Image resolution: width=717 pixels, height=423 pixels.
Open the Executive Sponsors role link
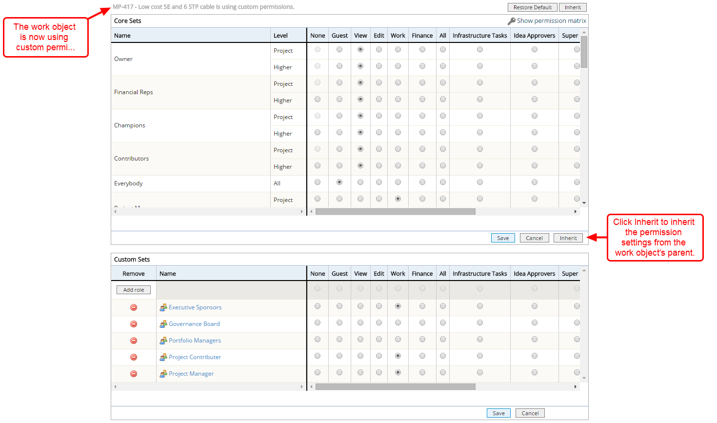coord(195,307)
